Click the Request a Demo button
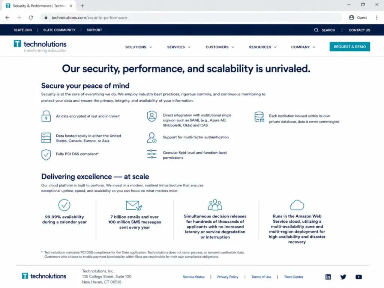Image resolution: width=384 pixels, height=288 pixels. [350, 47]
